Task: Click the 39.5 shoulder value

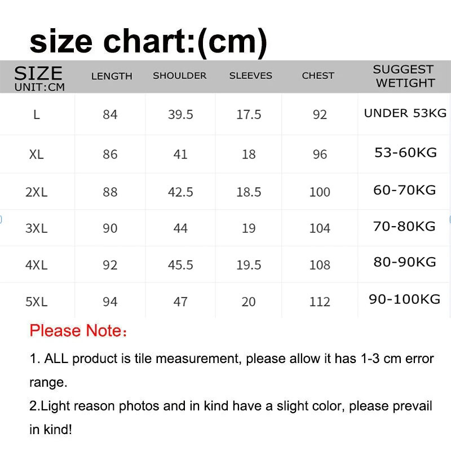Action: [180, 114]
